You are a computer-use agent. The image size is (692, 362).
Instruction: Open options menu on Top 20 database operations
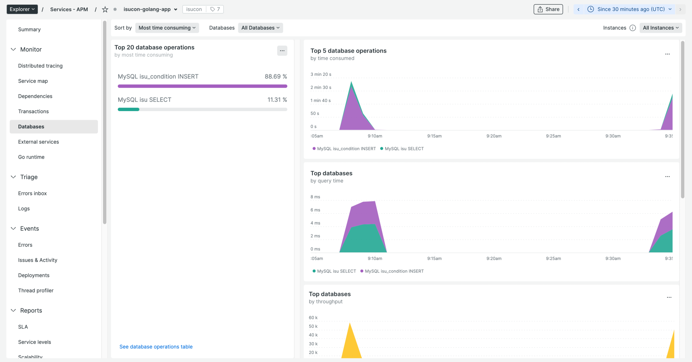coord(282,50)
